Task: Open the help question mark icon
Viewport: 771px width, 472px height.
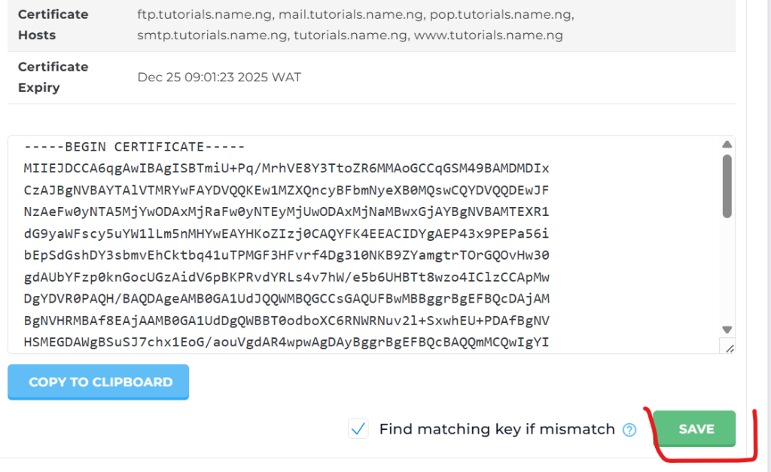Action: (629, 430)
